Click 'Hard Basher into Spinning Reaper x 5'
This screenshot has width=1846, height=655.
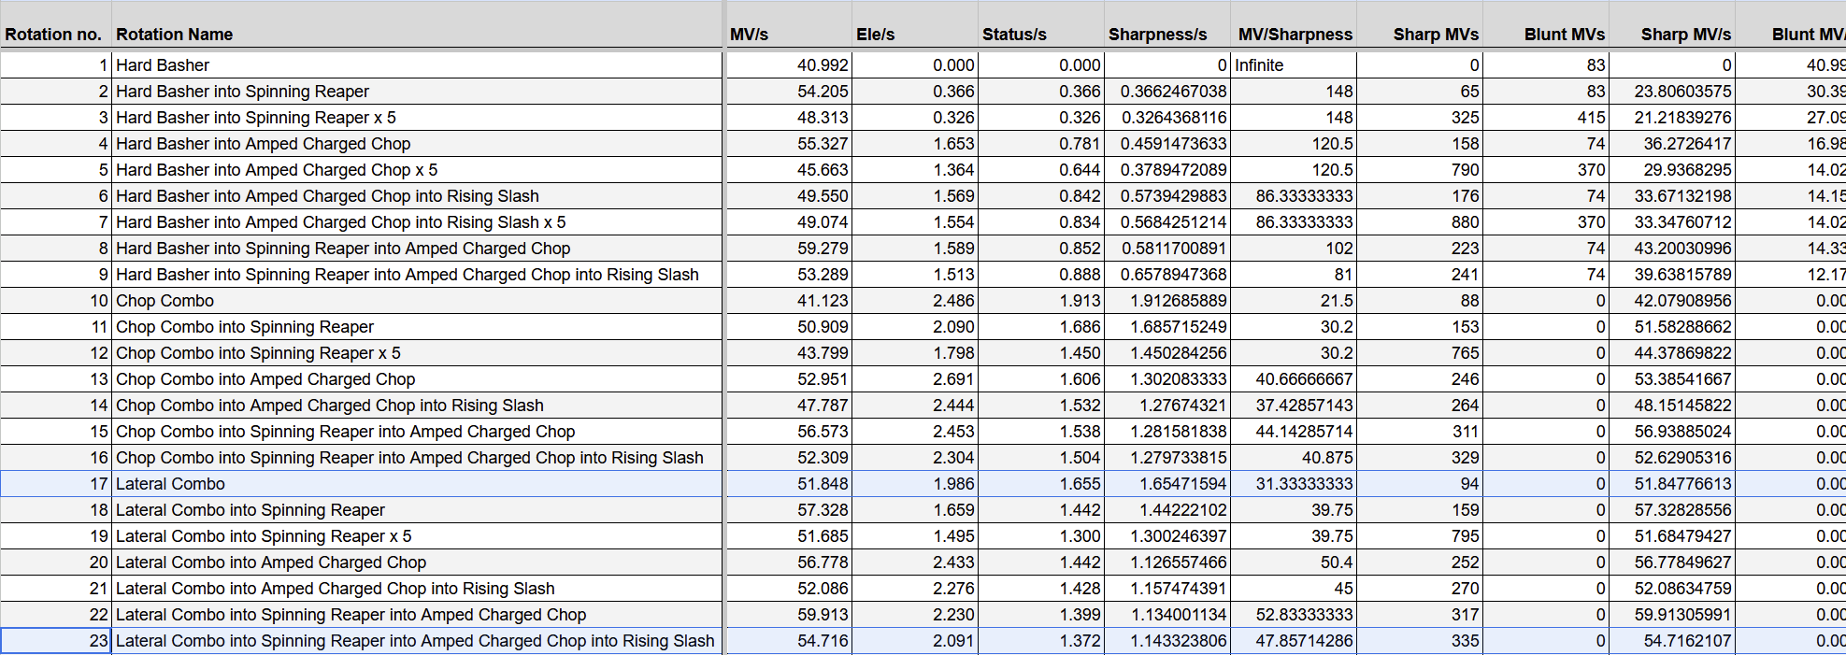(417, 118)
